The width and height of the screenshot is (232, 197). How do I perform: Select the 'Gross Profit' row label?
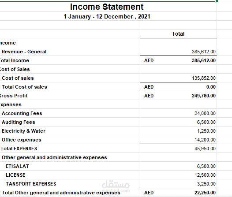[14, 96]
